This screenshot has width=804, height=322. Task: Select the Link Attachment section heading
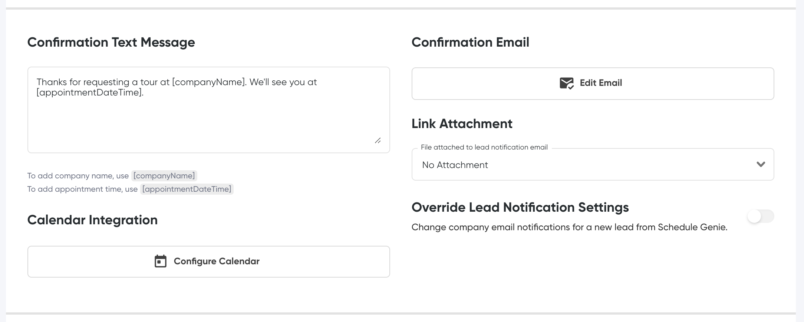coord(462,124)
